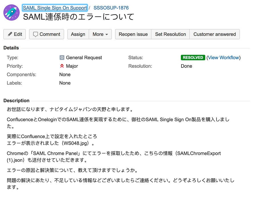
Task: Collapse the Details section header
Action: click(x=11, y=48)
